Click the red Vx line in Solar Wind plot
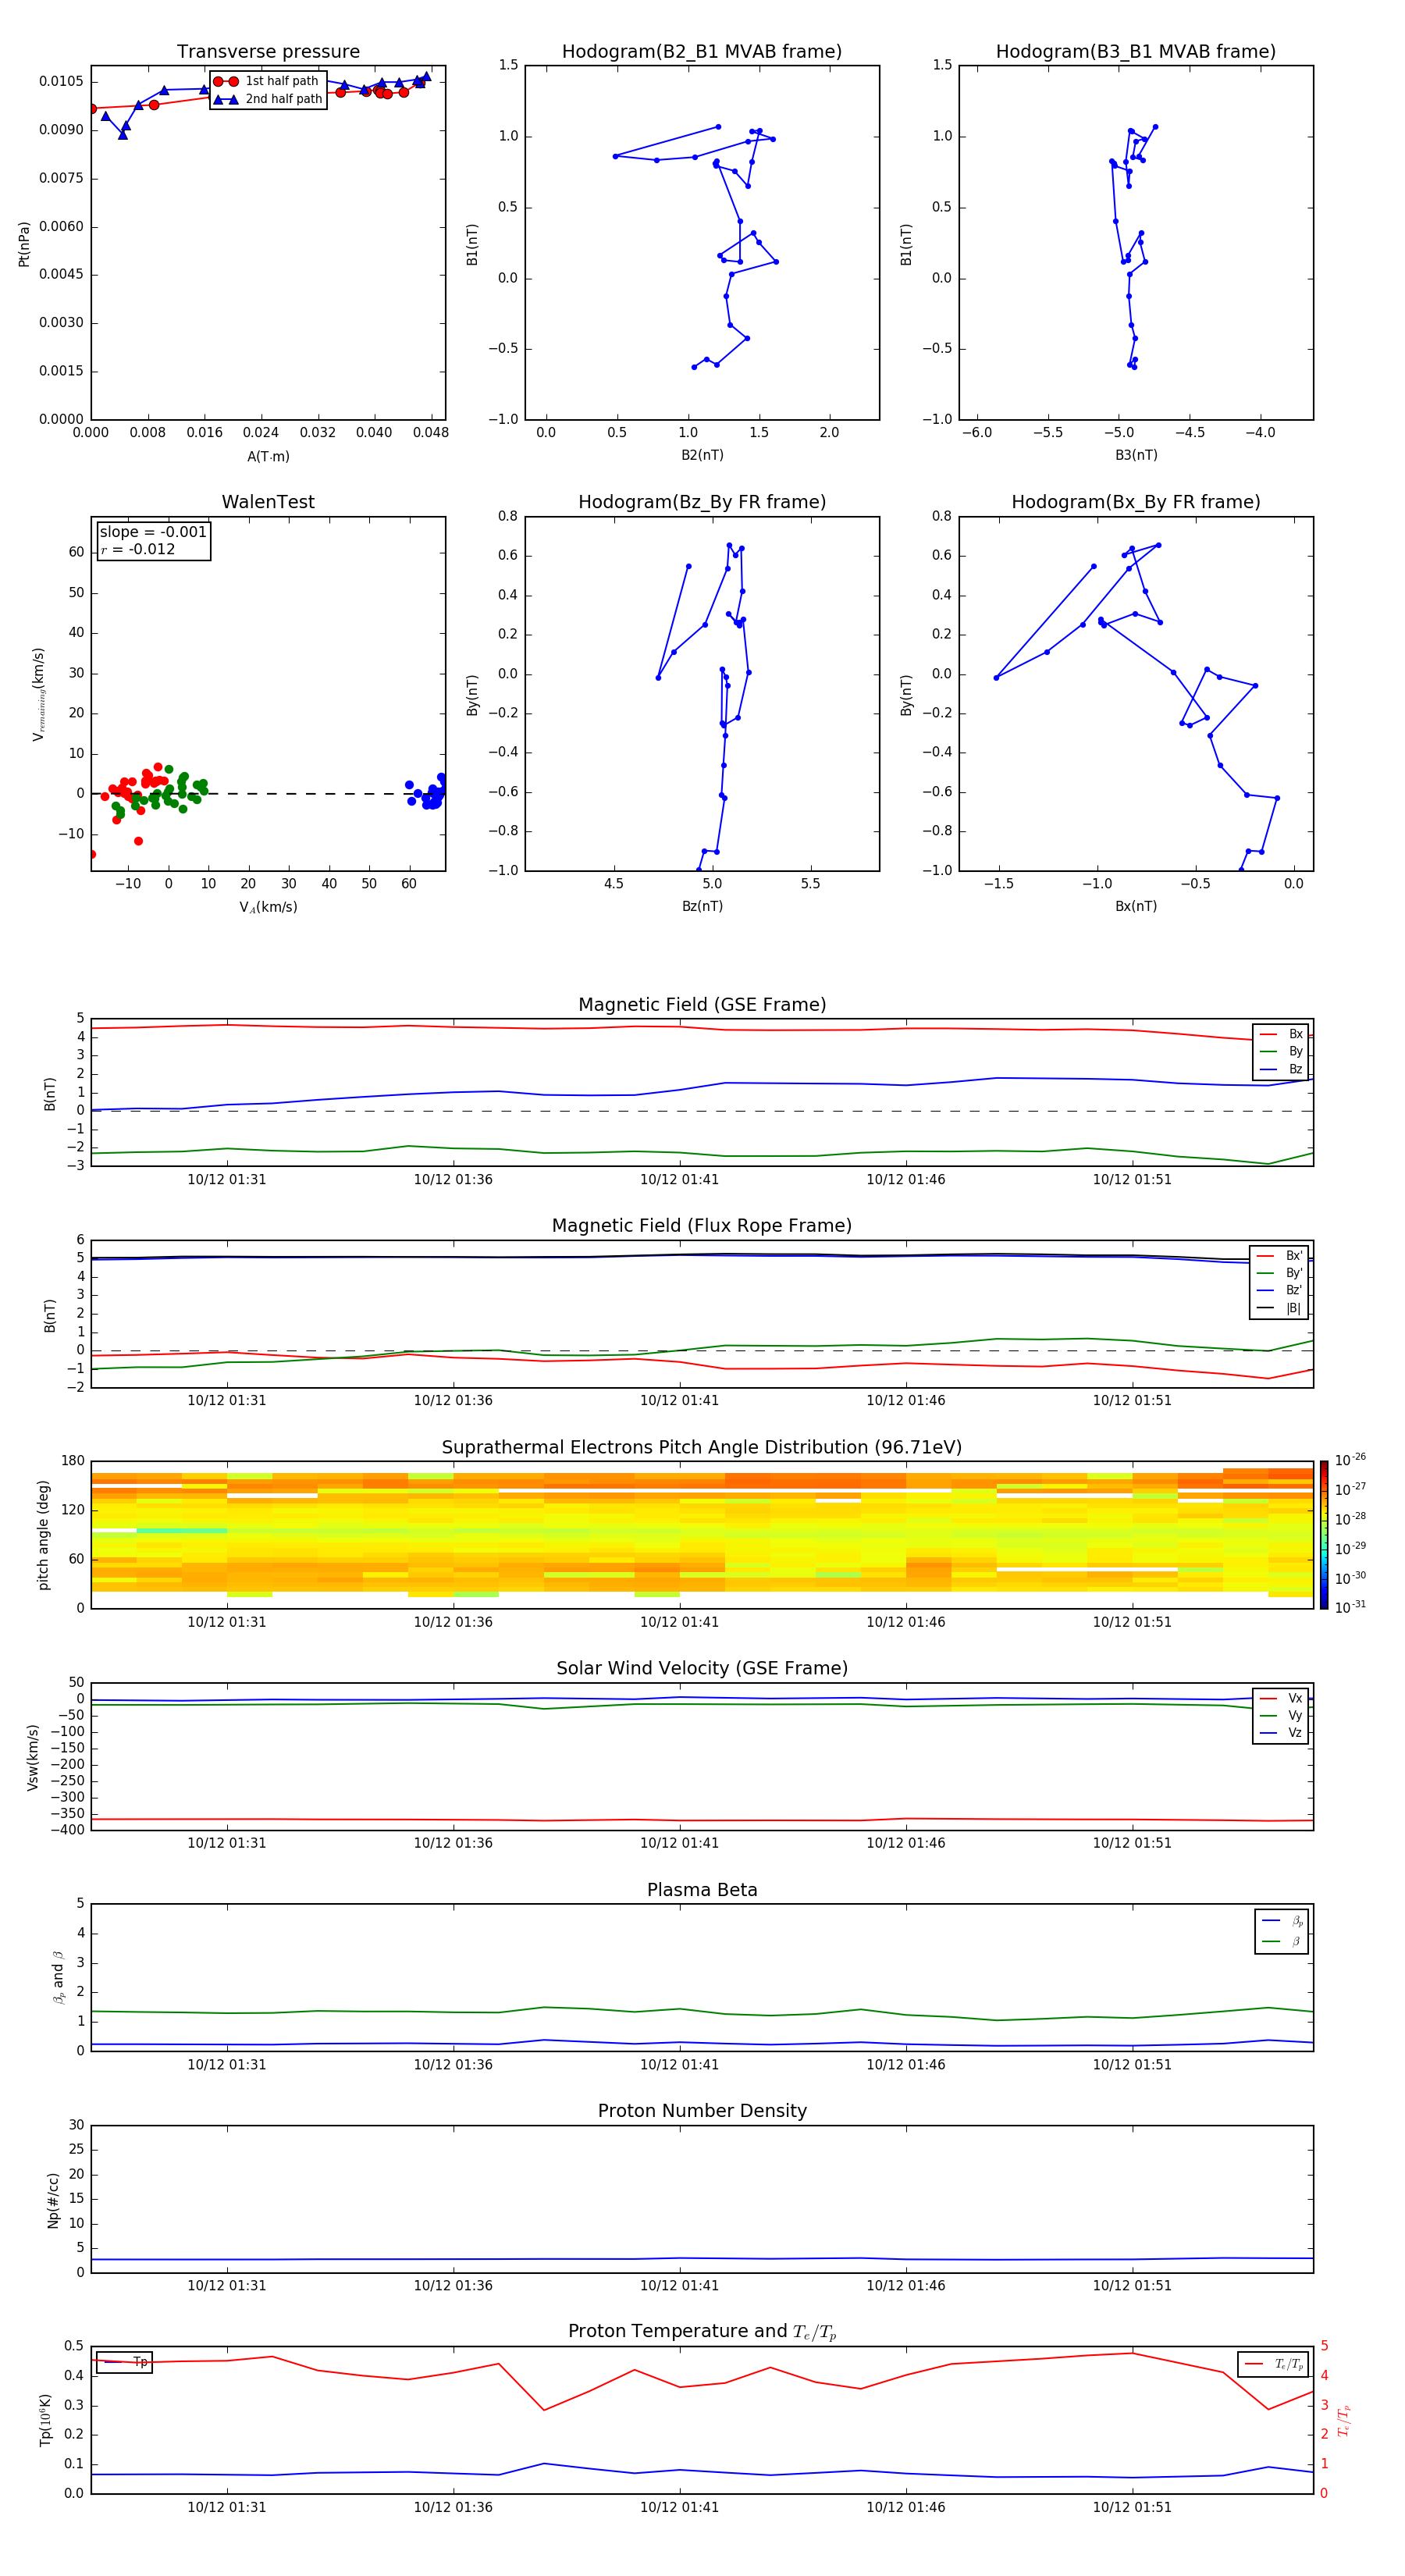The image size is (1405, 2576). pos(702,1820)
